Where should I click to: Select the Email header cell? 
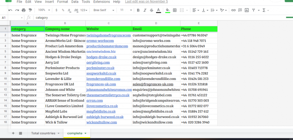156,29
